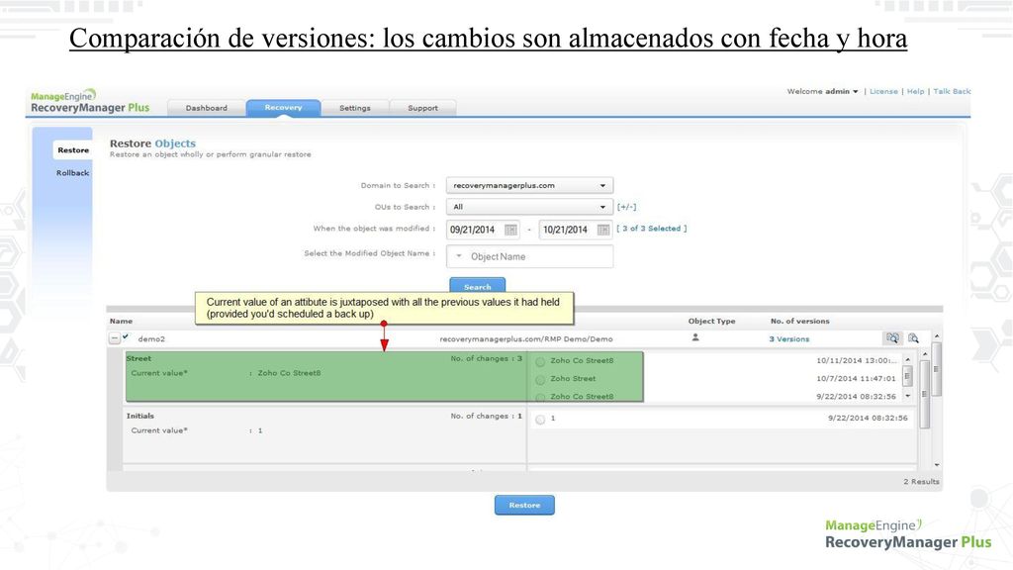Open the Welcome admin user menu
The width and height of the screenshot is (1013, 570).
(x=822, y=91)
